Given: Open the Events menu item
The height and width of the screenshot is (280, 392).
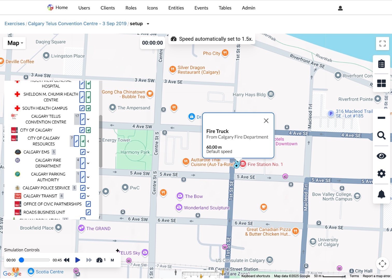Looking at the screenshot, I should click(x=201, y=8).
